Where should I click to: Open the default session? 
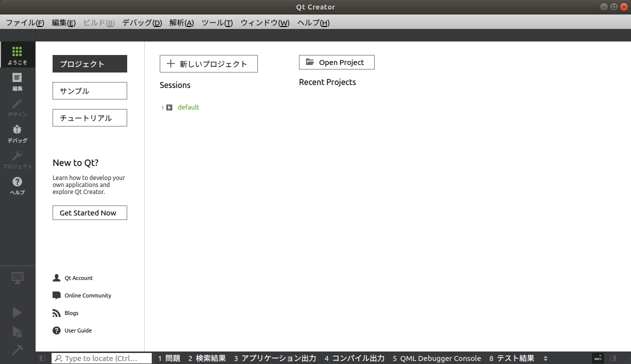point(188,107)
